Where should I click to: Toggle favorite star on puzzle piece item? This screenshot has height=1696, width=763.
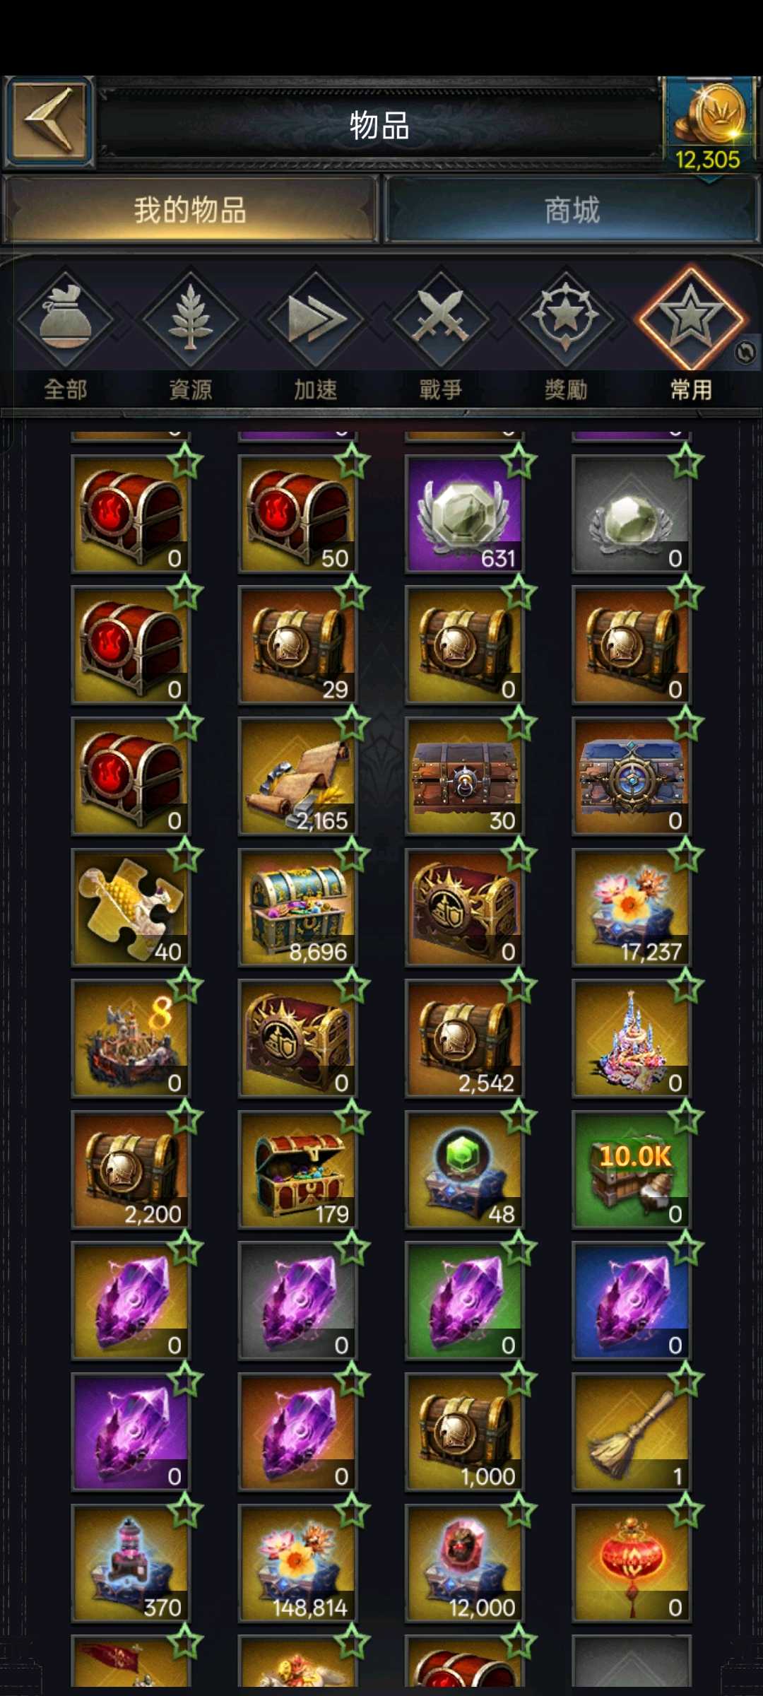coord(185,856)
